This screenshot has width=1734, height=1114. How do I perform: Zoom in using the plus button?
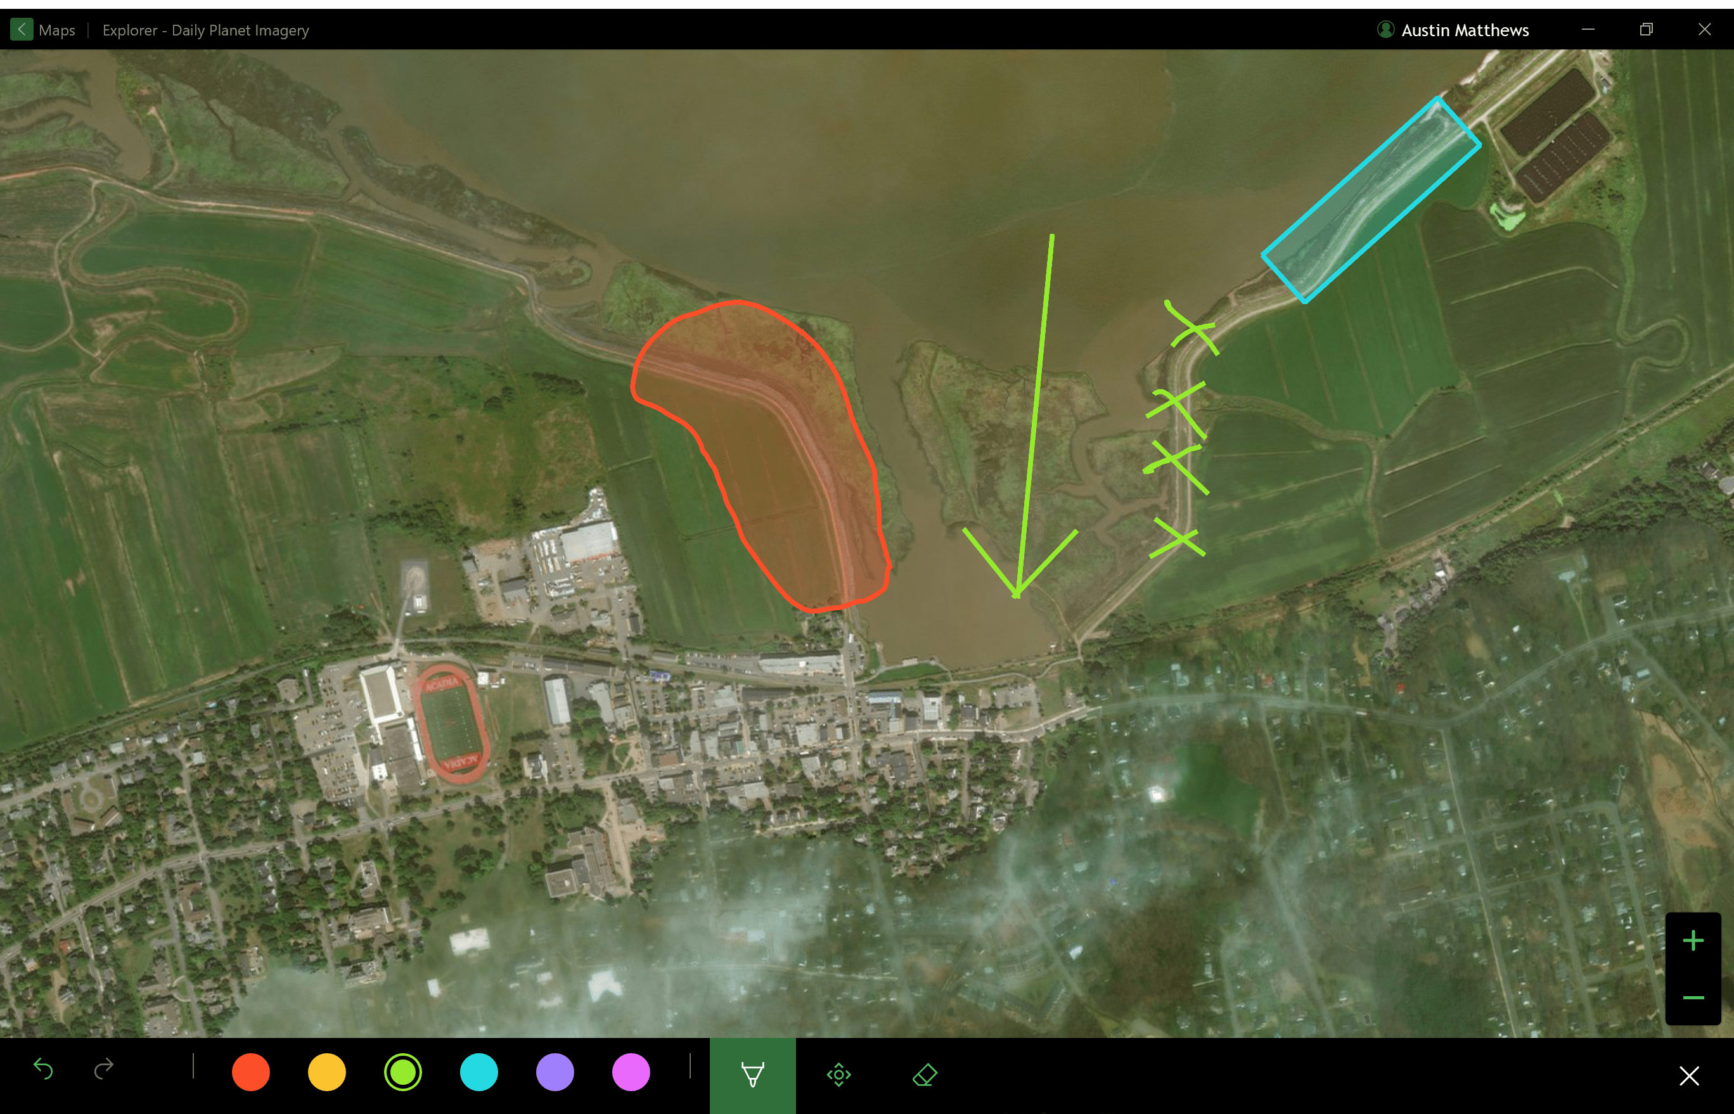[1693, 941]
